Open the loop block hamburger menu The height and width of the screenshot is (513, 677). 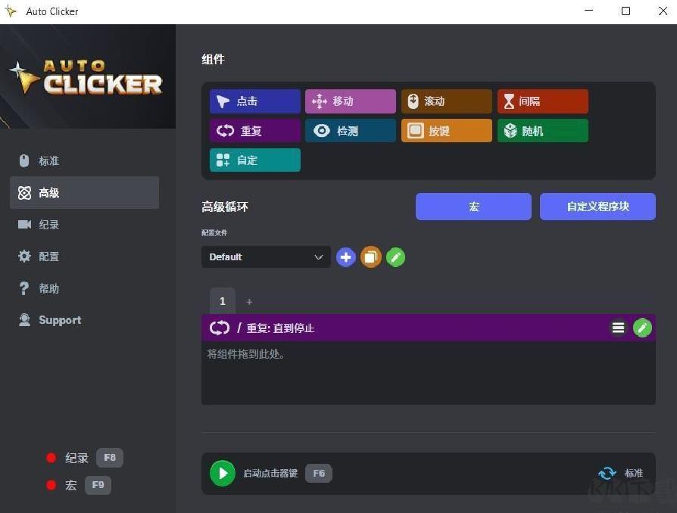[x=618, y=328]
